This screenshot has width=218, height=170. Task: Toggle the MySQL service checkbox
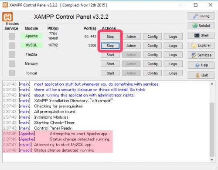pyautogui.click(x=12, y=46)
